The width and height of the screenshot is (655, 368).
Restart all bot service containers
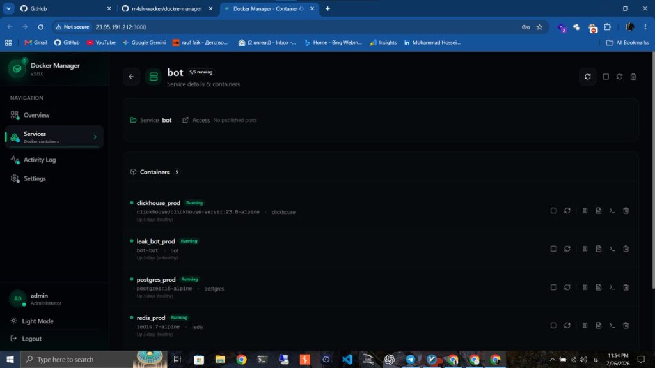619,77
